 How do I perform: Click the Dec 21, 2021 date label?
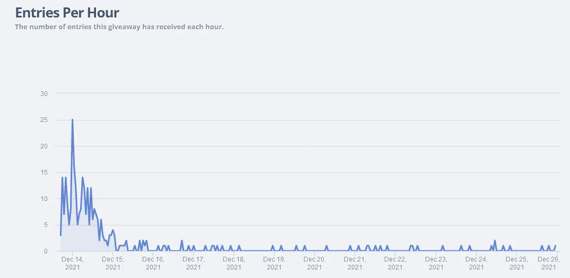355,263
